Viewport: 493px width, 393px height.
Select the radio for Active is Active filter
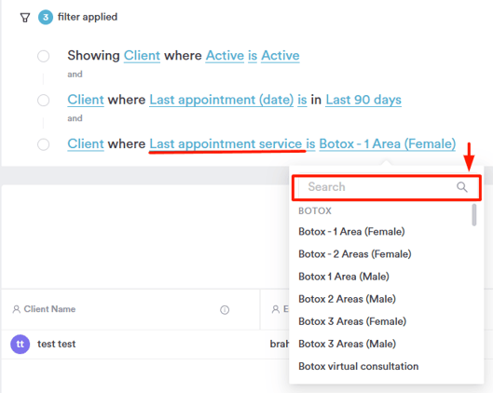coord(44,56)
